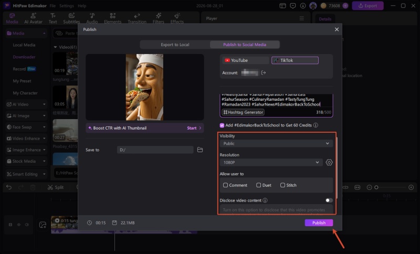Click the Export button in title bar
The height and width of the screenshot is (254, 420).
(368, 6)
